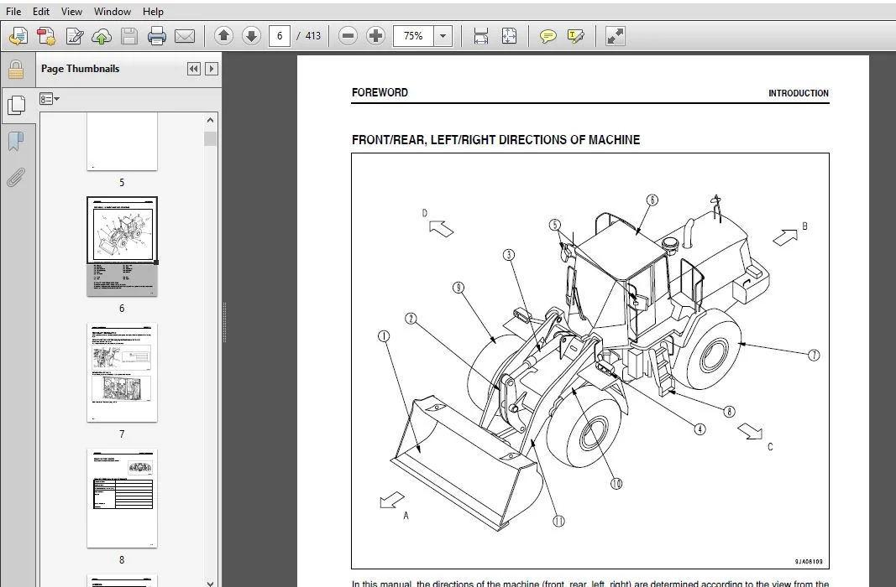Click thumbnail scrollbar up arrow
The width and height of the screenshot is (896, 587).
point(210,121)
